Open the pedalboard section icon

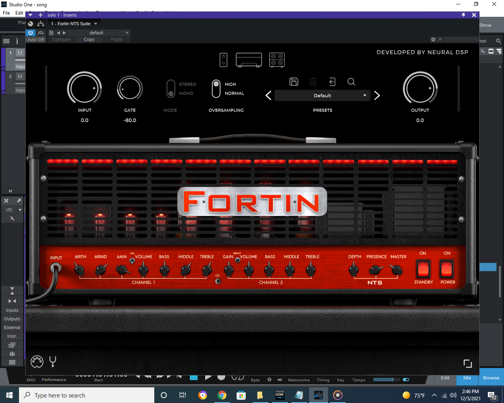coord(224,60)
